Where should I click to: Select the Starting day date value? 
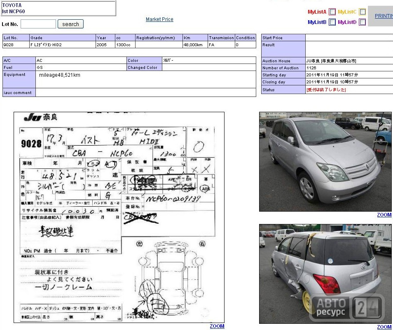[332, 75]
